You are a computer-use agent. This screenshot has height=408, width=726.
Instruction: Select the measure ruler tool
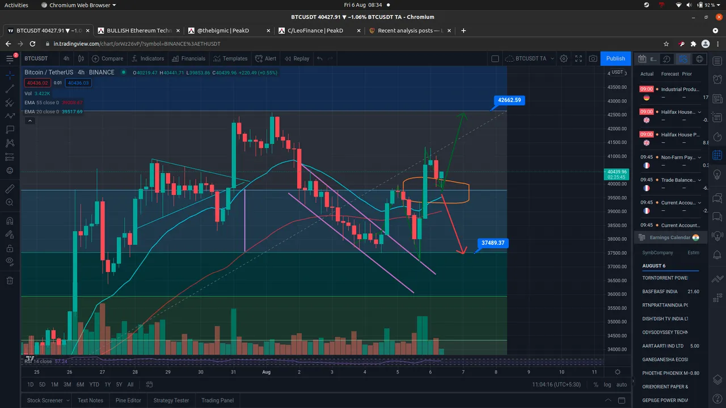tap(10, 189)
